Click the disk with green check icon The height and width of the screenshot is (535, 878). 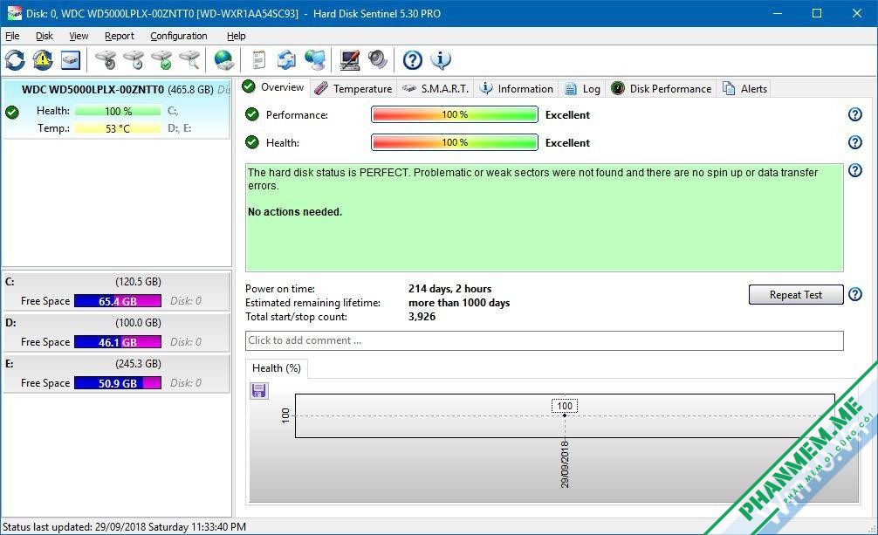[161, 60]
